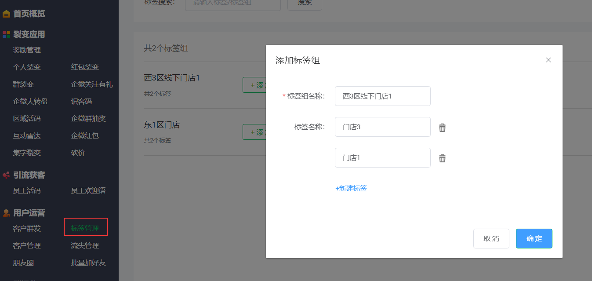Screen dimensions: 592x281
Task: Close the 添加标签组 dialog
Action: 548,60
